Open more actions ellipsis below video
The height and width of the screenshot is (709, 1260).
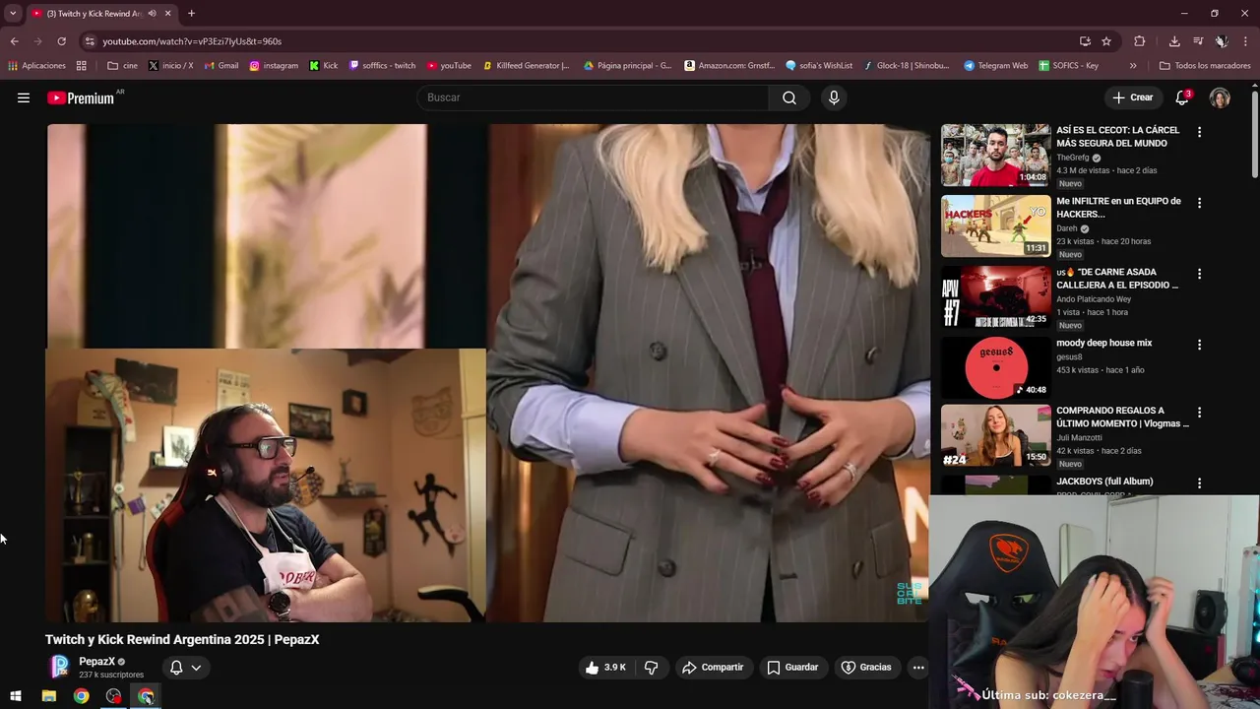[918, 667]
